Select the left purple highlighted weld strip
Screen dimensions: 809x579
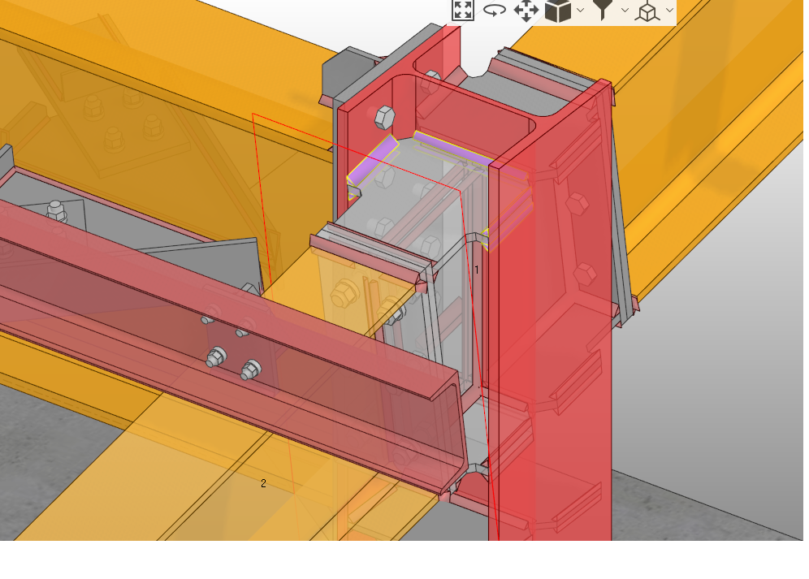click(x=373, y=159)
